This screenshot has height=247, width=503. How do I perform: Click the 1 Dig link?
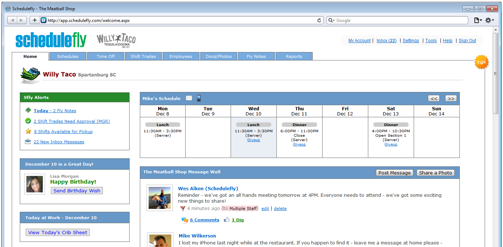[x=238, y=220]
